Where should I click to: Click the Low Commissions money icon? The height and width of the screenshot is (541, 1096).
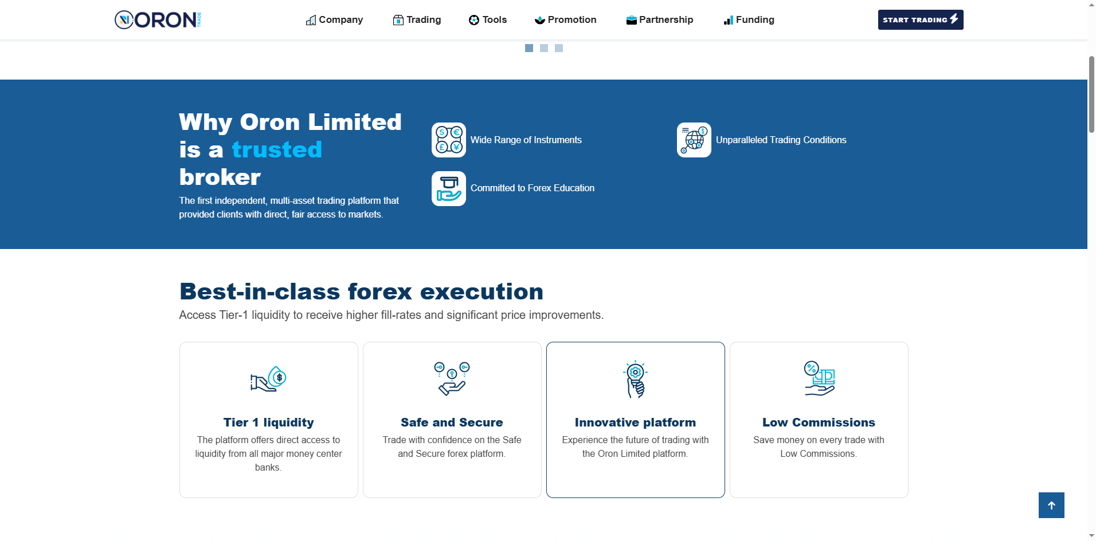click(819, 378)
